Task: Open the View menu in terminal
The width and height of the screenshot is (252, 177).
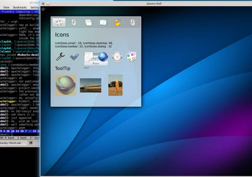Action: pyautogui.click(x=6, y=7)
